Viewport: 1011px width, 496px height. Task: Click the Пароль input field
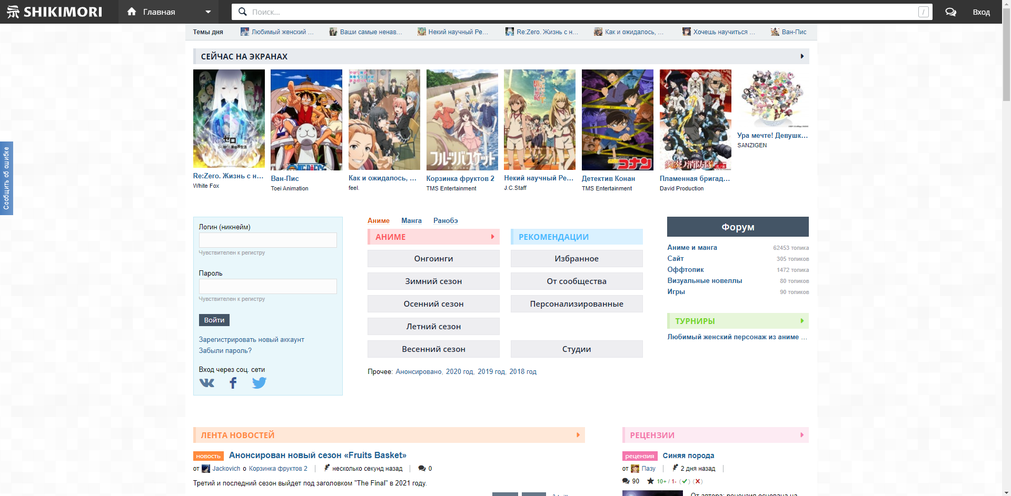tap(267, 286)
